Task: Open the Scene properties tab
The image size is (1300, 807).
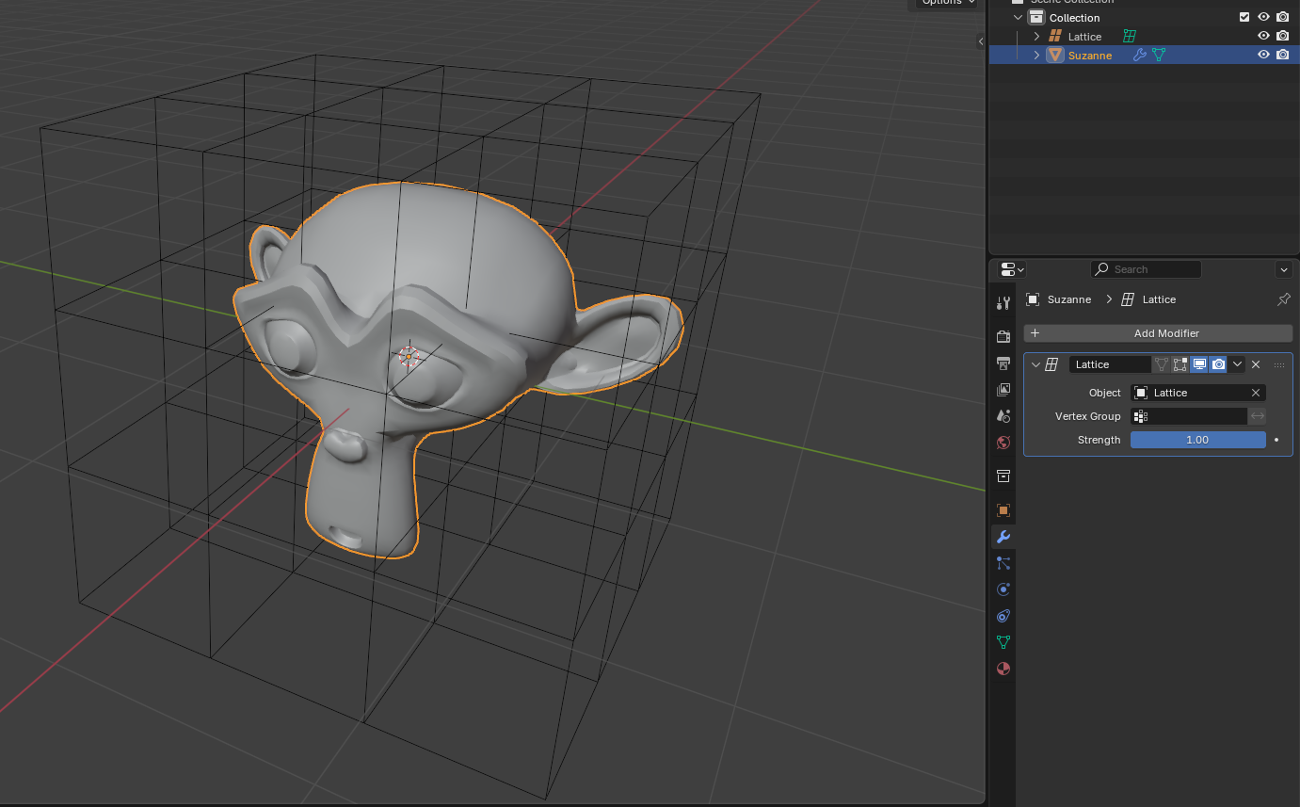Action: point(1003,416)
